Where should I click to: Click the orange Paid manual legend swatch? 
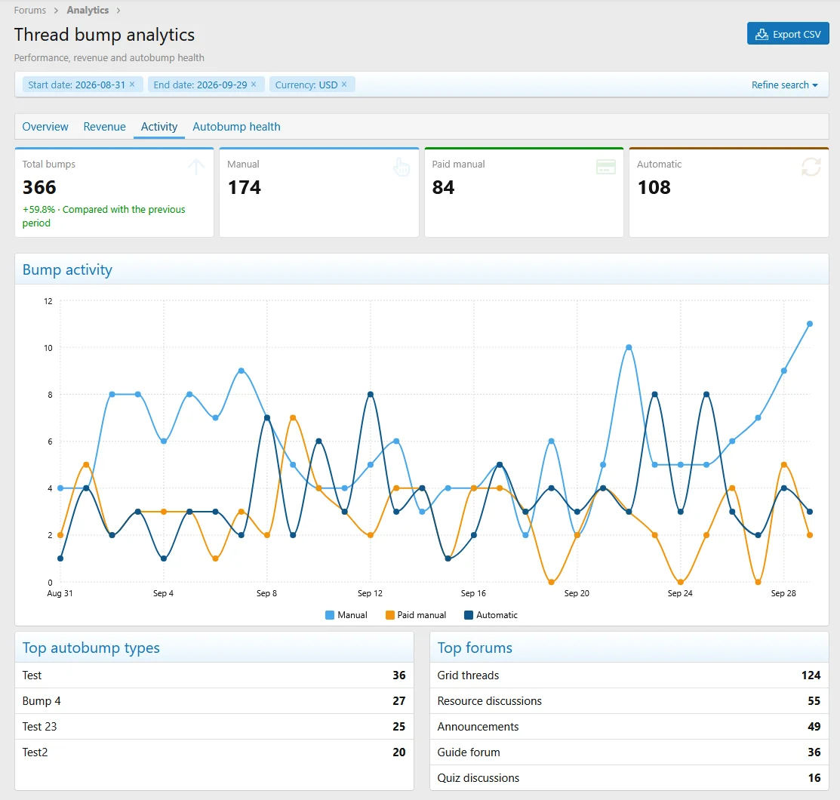[x=390, y=615]
